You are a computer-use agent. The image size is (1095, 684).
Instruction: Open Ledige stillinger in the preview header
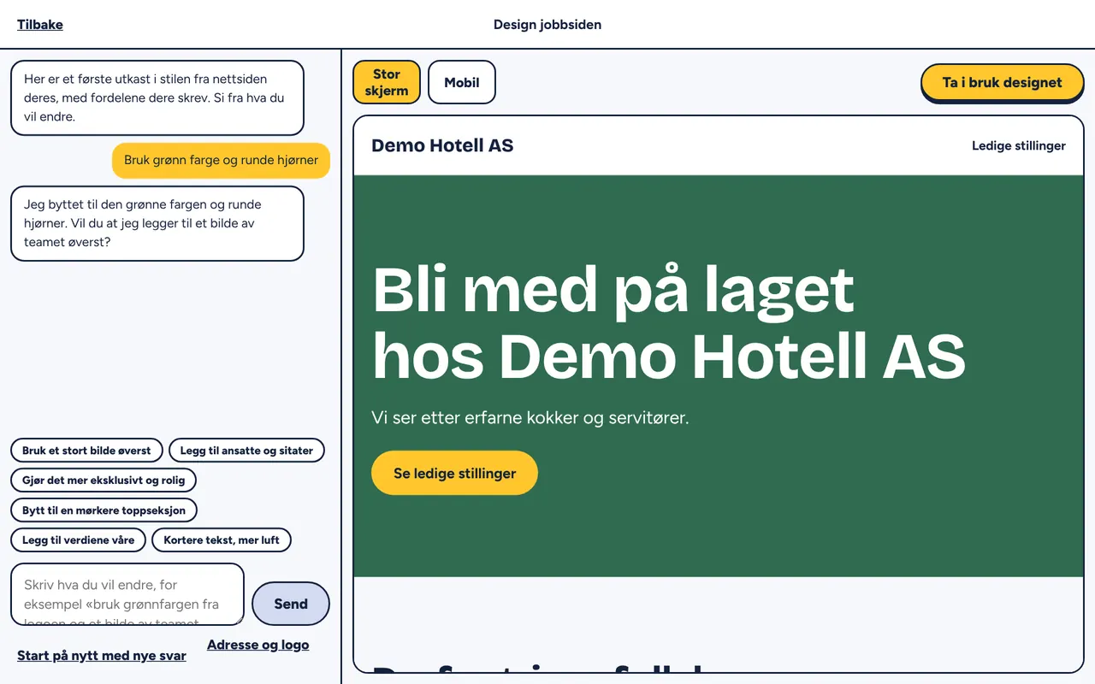point(1019,145)
